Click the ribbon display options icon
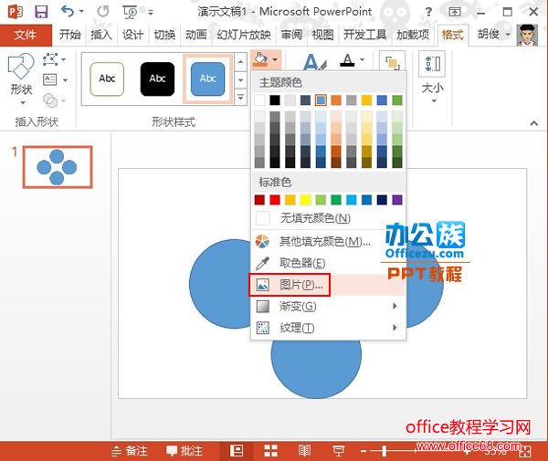Viewport: 548px width, 461px height. point(454,12)
